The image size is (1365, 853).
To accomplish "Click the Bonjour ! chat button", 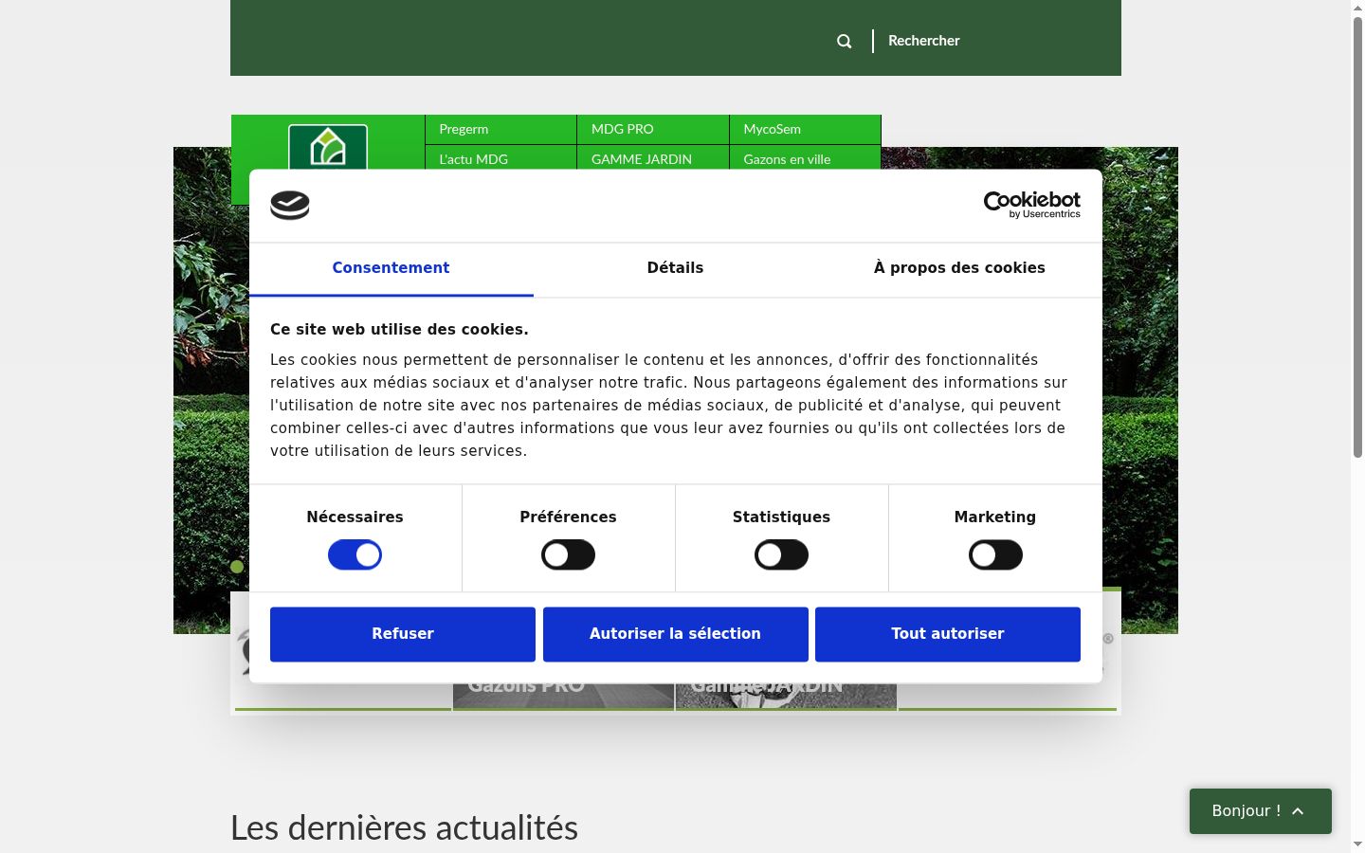I will pos(1261,811).
